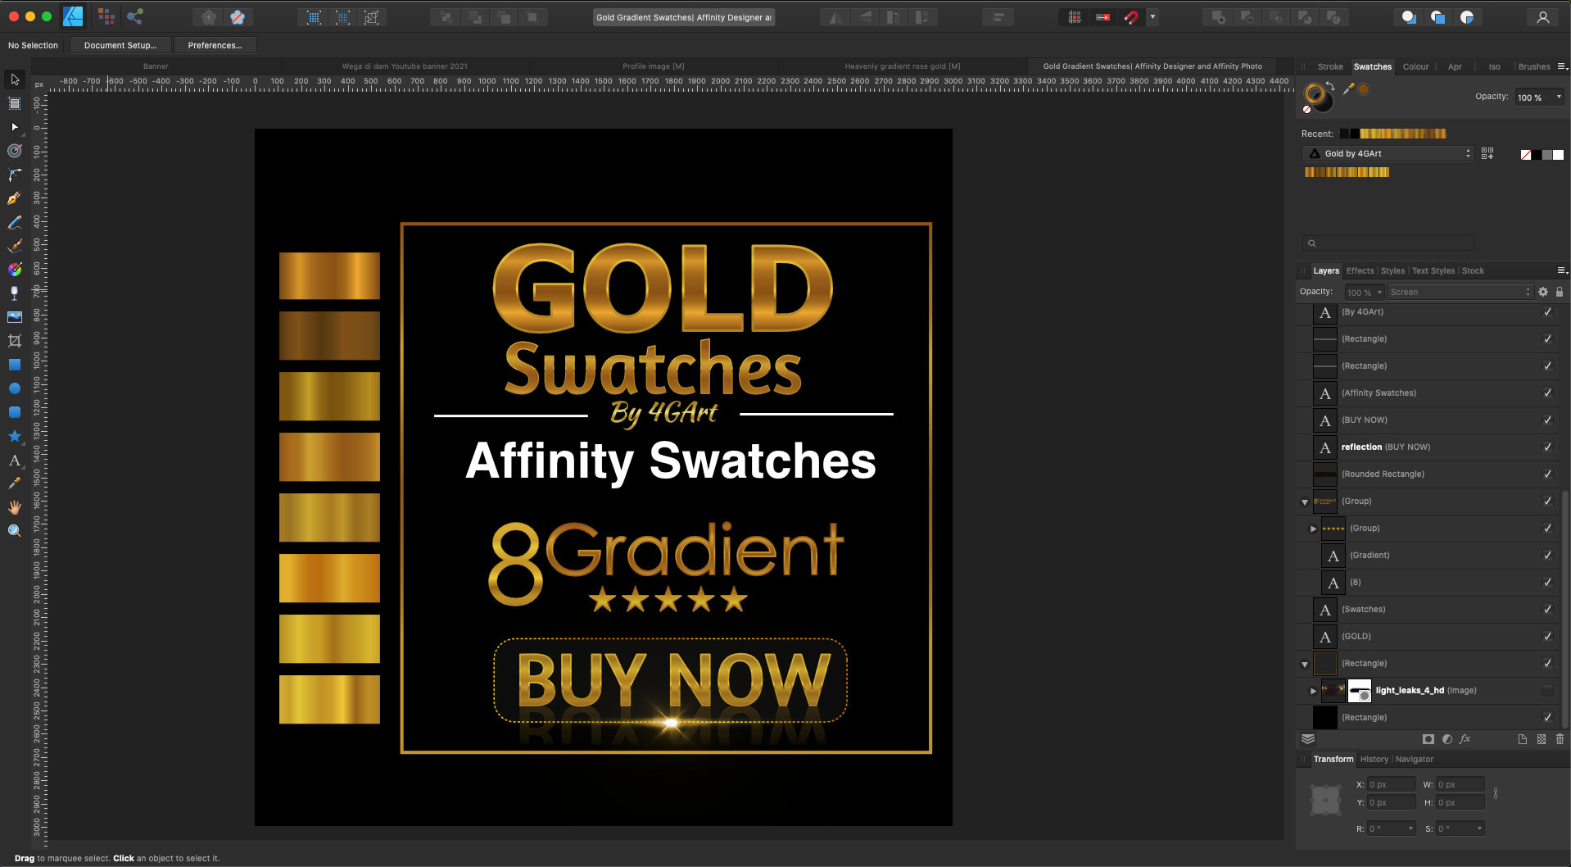Select the Move tool
This screenshot has height=867, width=1571.
[14, 79]
